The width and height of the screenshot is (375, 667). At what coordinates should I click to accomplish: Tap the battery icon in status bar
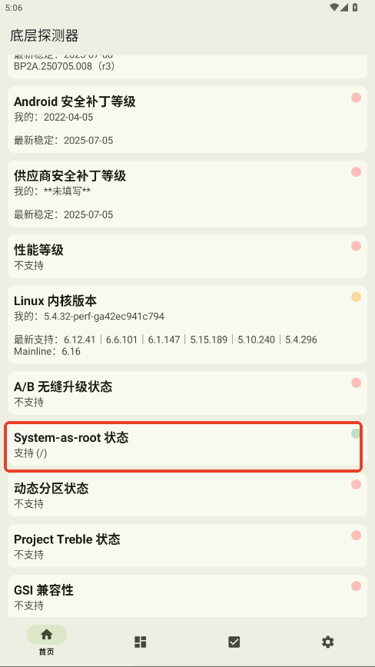[x=356, y=7]
